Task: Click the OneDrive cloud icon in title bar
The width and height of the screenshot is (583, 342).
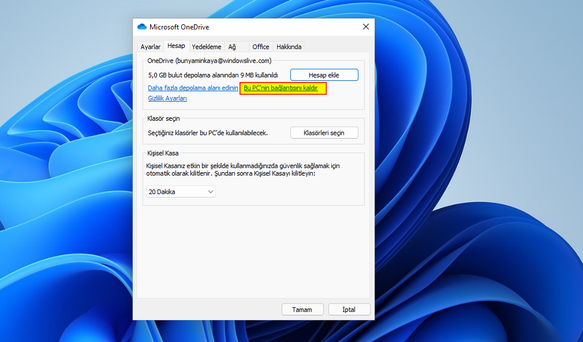Action: (141, 27)
